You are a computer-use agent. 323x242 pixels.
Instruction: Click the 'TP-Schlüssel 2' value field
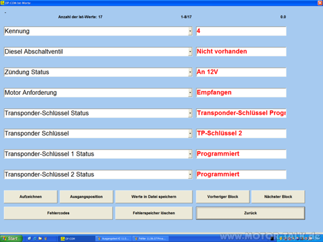coord(241,134)
